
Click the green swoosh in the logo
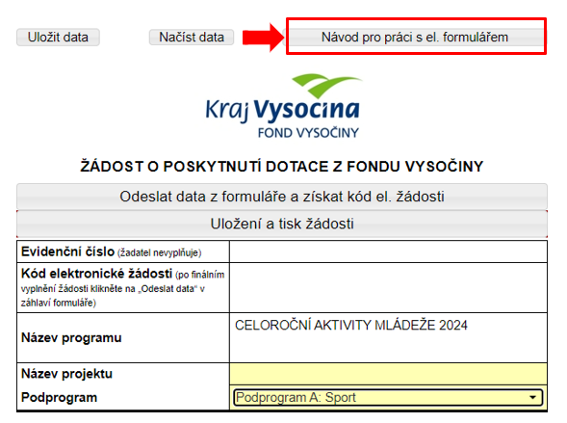pyautogui.click(x=327, y=86)
